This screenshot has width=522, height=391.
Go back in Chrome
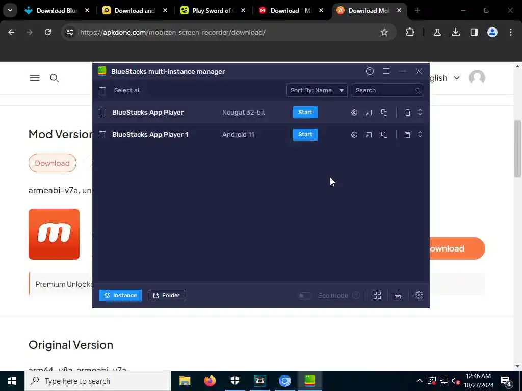(11, 32)
